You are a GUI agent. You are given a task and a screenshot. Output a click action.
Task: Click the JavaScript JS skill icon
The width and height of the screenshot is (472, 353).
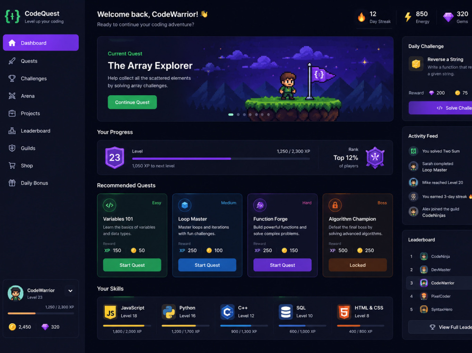(110, 312)
